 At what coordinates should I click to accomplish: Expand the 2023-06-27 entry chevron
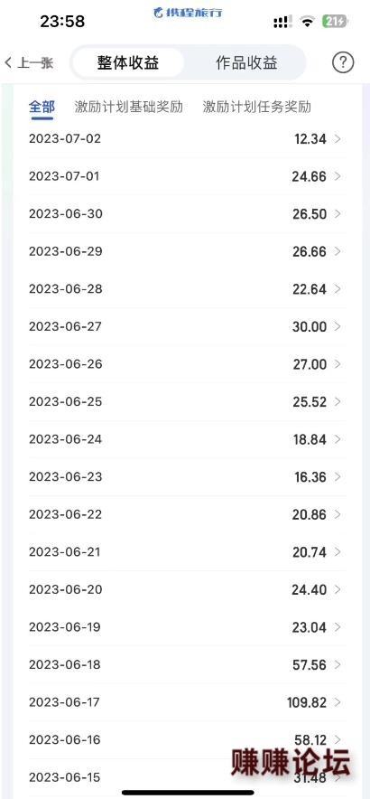click(338, 326)
